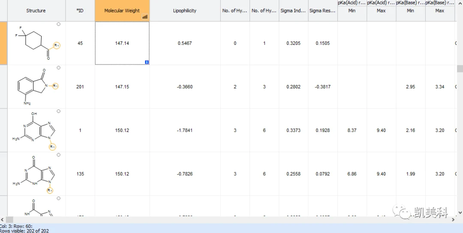Toggle the radio circle on structure ID 201
The width and height of the screenshot is (463, 233).
[58, 68]
